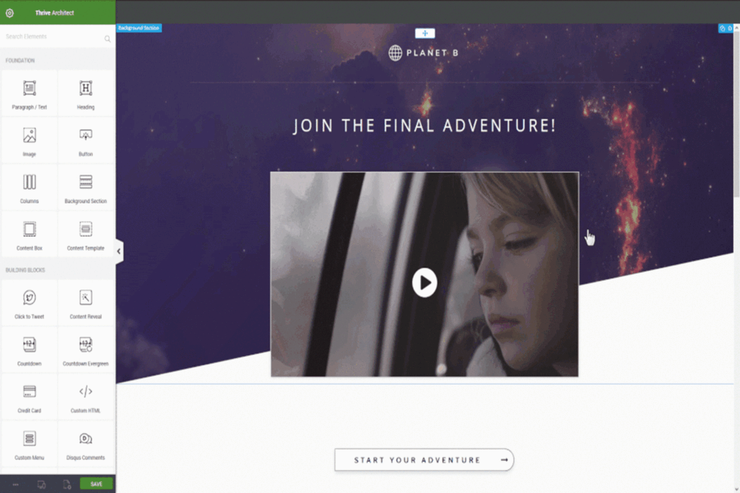The height and width of the screenshot is (493, 740).
Task: Click the Start Your Adventure button
Action: [424, 460]
